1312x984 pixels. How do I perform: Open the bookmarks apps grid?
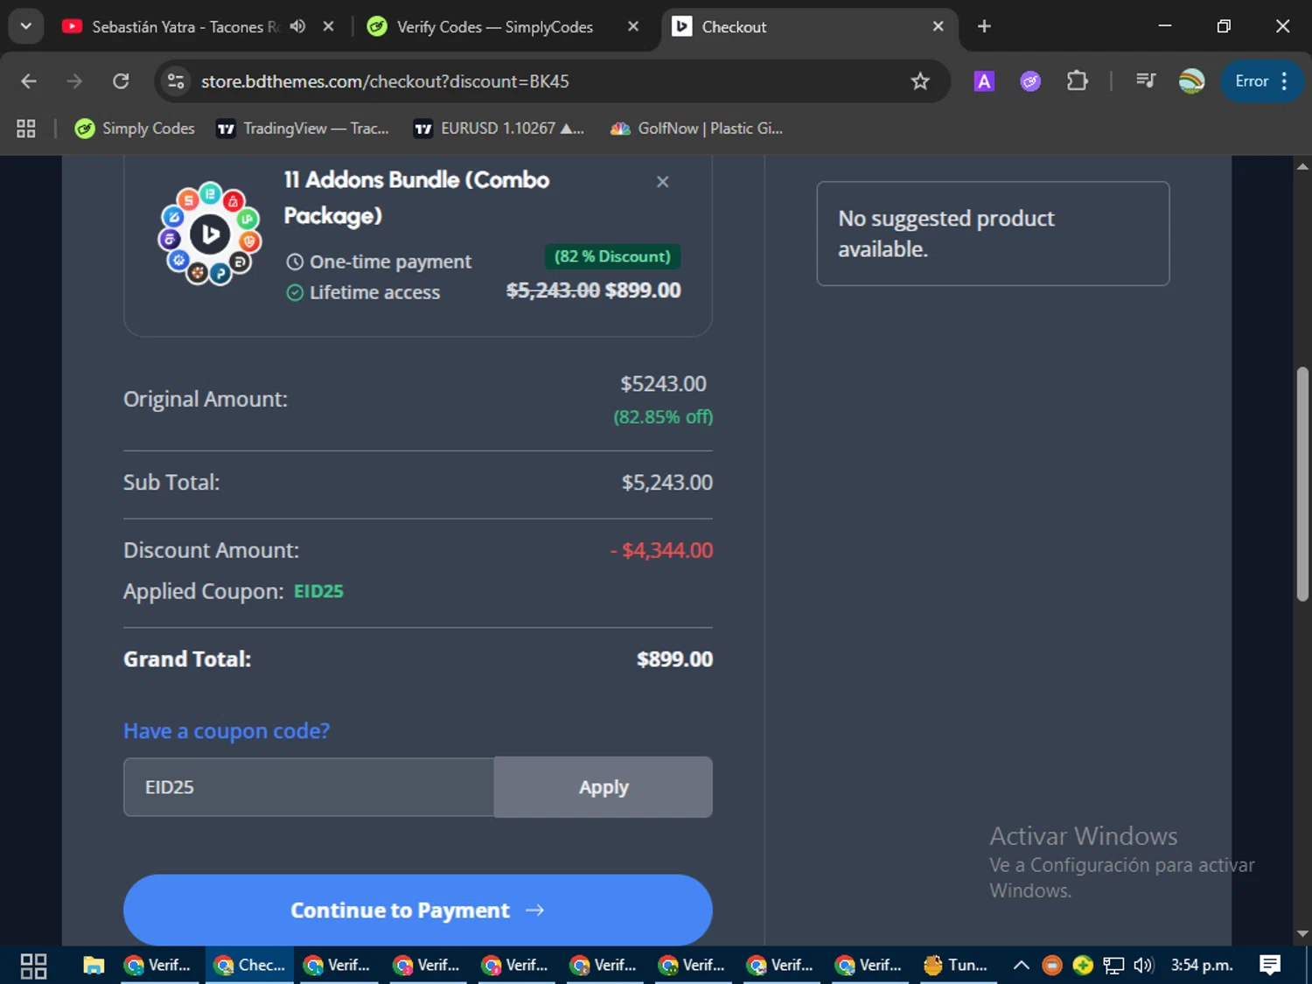click(x=26, y=129)
